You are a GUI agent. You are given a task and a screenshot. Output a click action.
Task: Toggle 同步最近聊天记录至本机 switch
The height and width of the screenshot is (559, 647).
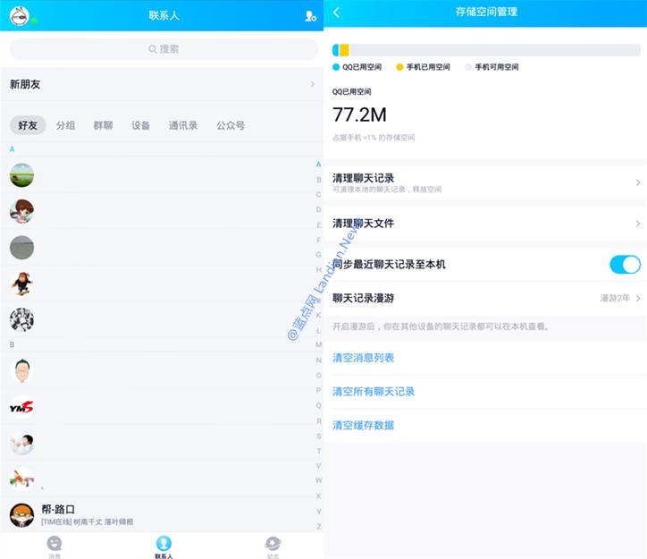click(x=626, y=264)
